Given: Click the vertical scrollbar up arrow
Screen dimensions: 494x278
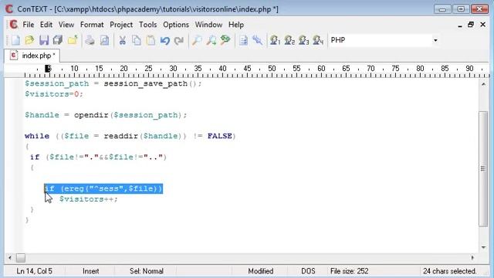Looking at the screenshot, I should coord(483,84).
